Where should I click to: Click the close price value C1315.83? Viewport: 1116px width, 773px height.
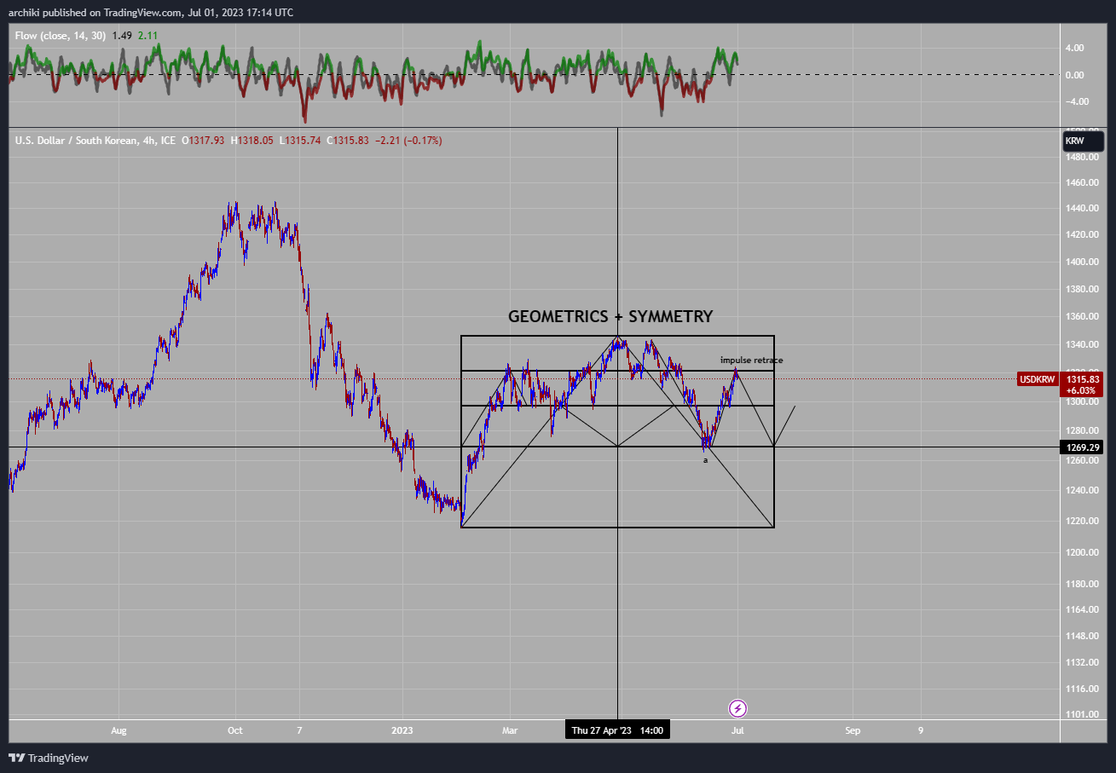[348, 140]
